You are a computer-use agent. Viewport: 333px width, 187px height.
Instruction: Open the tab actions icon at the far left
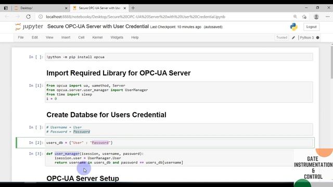point(6,8)
